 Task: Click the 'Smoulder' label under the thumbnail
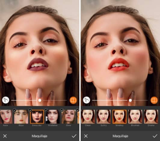click(x=37, y=125)
